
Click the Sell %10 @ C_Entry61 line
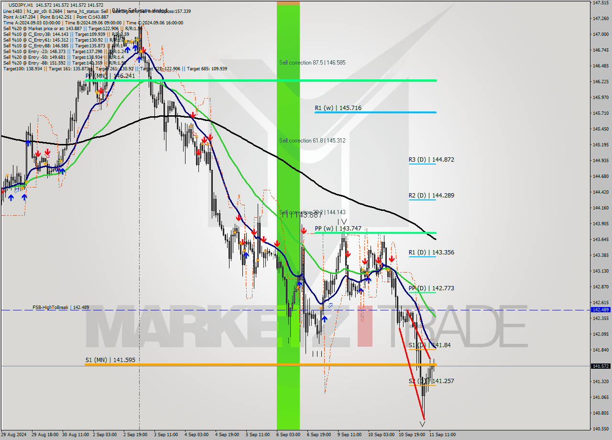point(66,40)
